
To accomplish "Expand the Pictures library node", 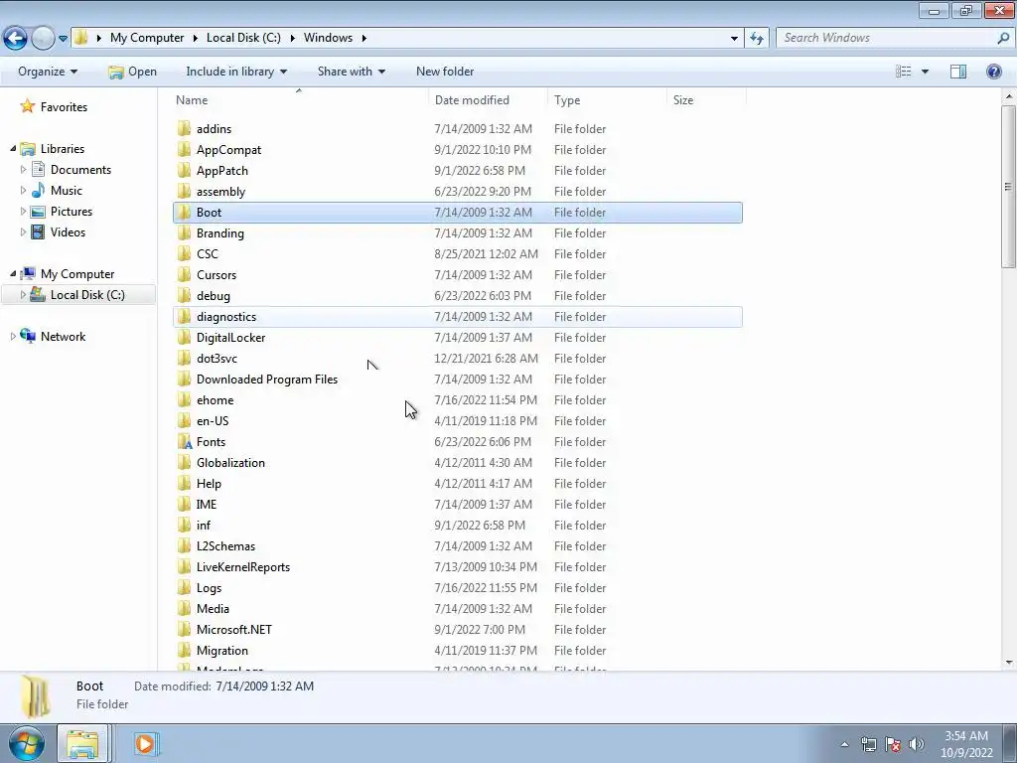I will (24, 211).
